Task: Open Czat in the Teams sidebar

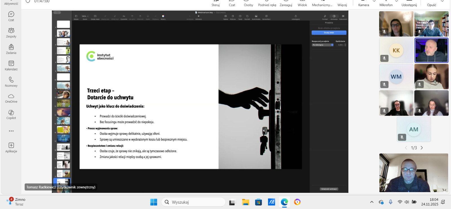Action: [11, 16]
